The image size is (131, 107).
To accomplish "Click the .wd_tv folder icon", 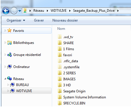I will [x=60, y=37].
